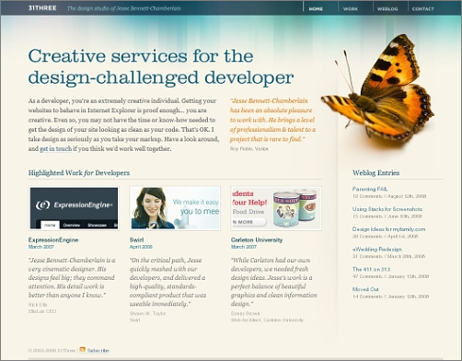This screenshot has width=462, height=361.
Task: Click the RSS feed icon in footer
Action: point(82,350)
